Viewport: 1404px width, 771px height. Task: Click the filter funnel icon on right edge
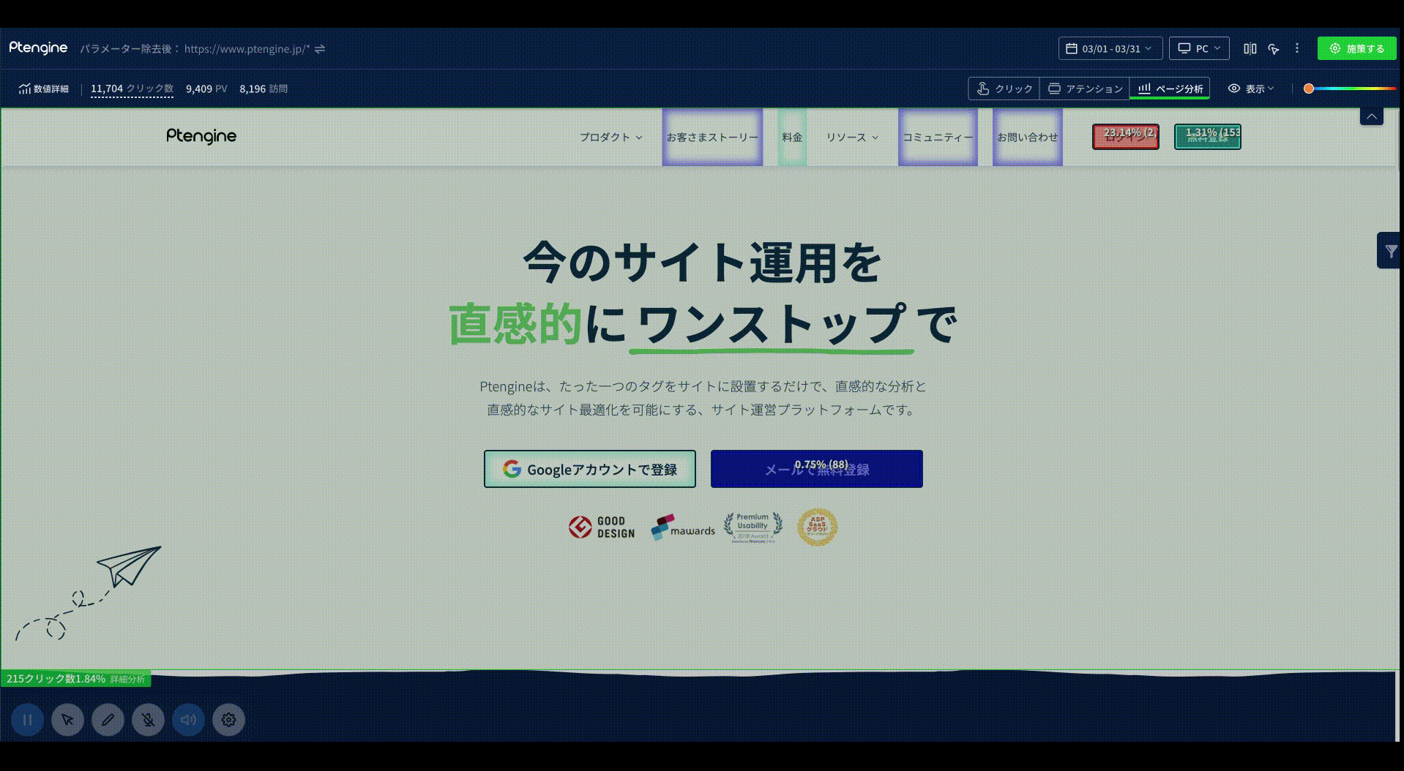click(x=1390, y=251)
